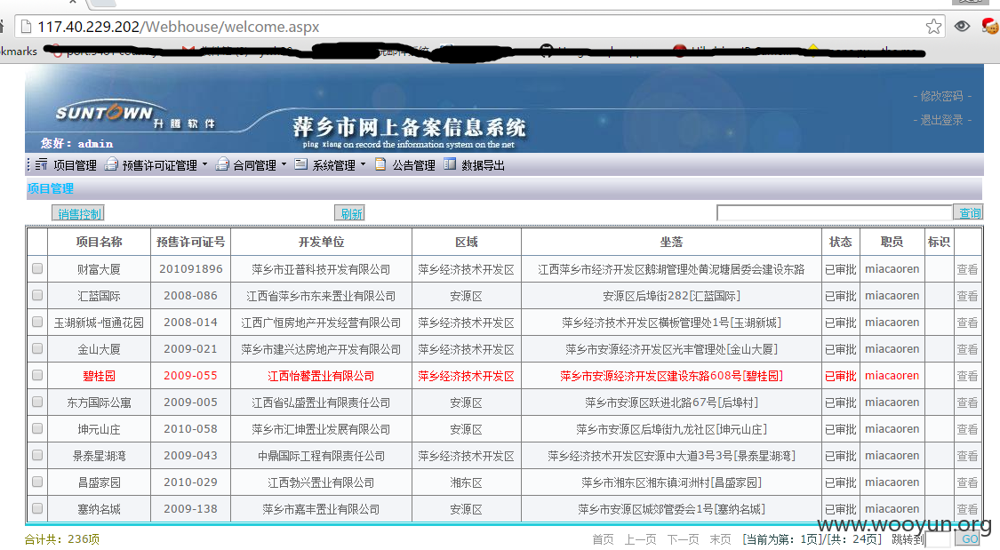Open the 系统管理 menu
This screenshot has width=1000, height=550.
tap(333, 165)
